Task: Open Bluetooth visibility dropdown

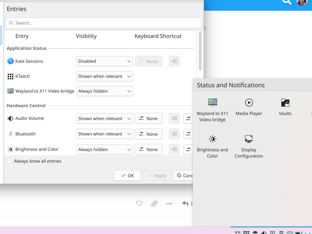Action: (104, 134)
